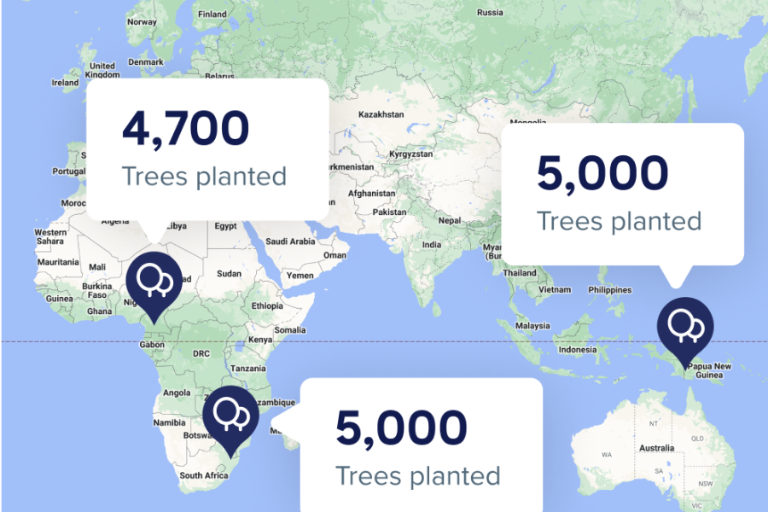Select the Namibia label
Viewport: 768px width, 512px height.
pos(170,422)
